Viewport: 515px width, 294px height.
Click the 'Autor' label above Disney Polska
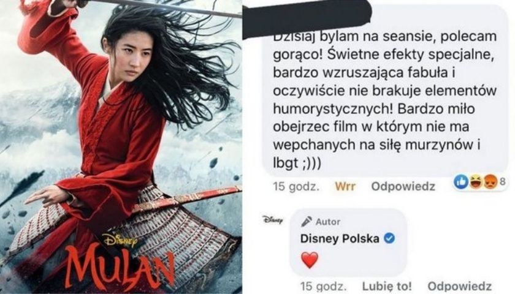tap(328, 222)
